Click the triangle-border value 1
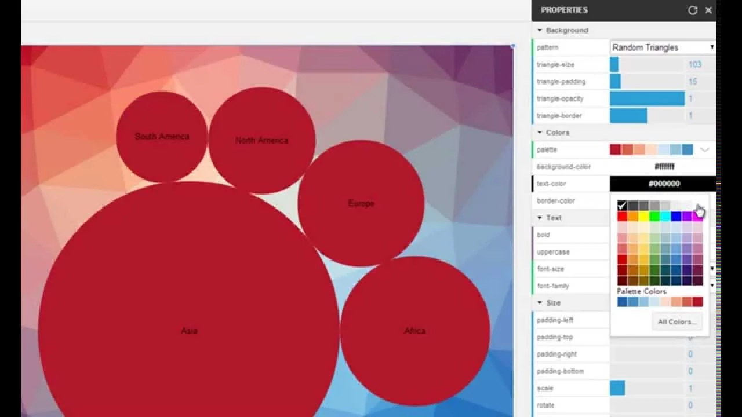742x417 pixels. 690,115
